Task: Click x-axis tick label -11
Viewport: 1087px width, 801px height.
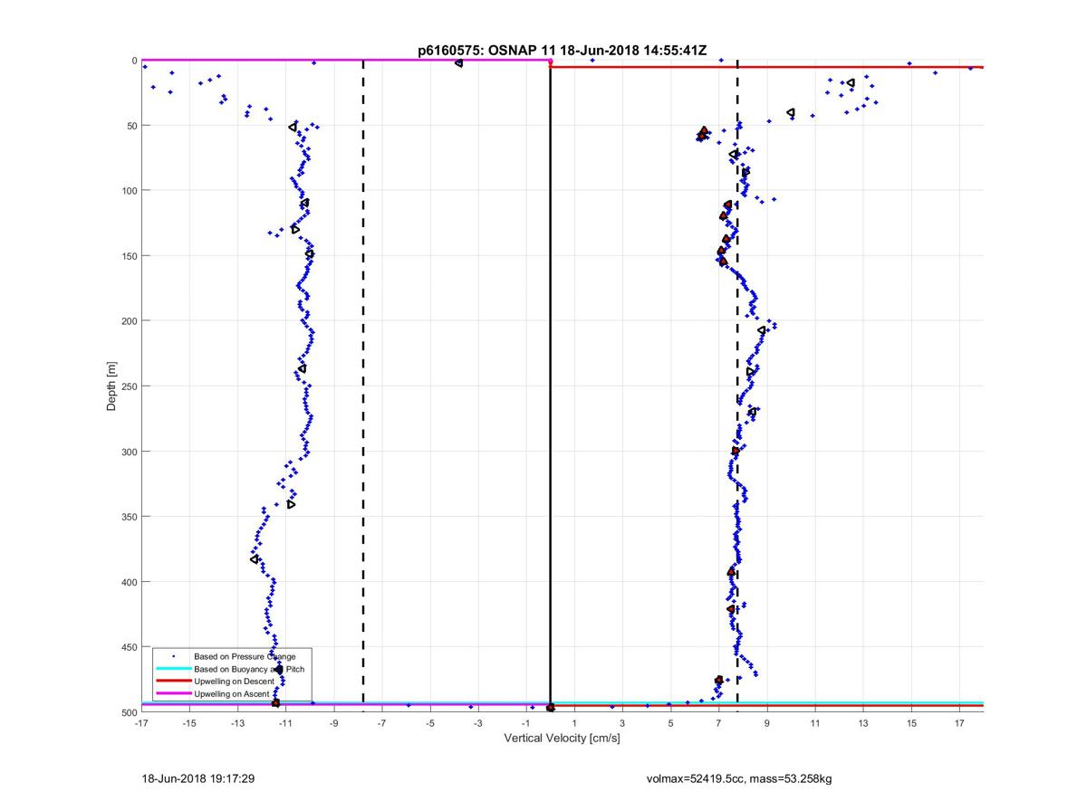Action: 285,723
